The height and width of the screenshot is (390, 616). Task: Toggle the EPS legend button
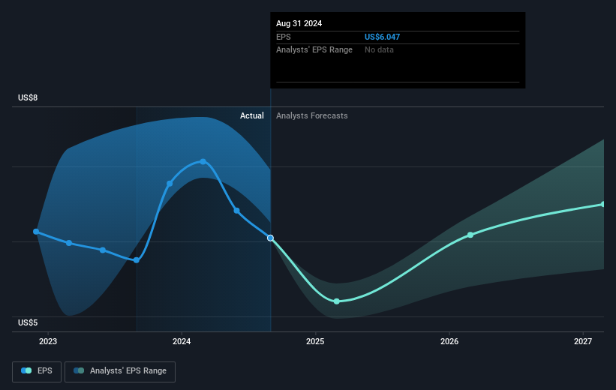pos(37,371)
